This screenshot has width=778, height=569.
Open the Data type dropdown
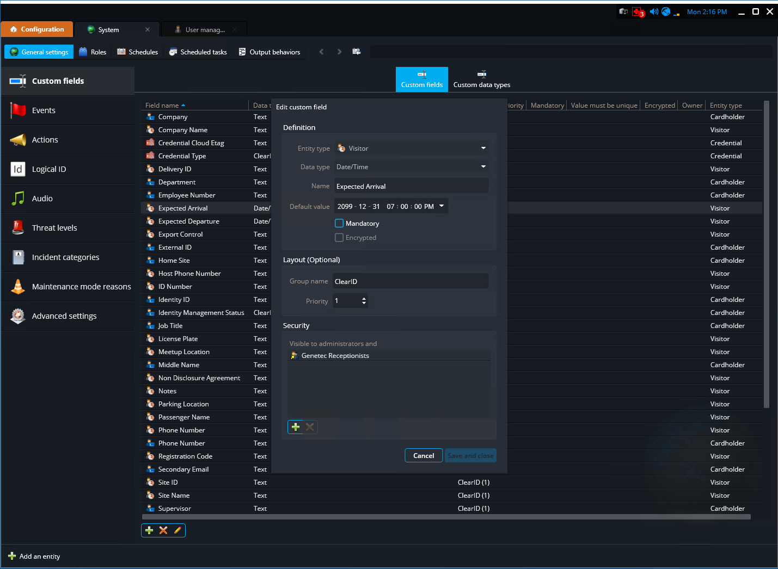point(482,166)
